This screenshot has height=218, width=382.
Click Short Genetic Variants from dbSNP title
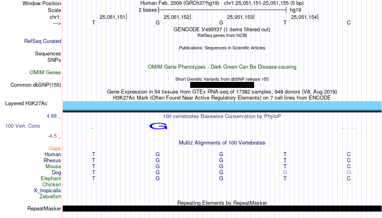(x=222, y=79)
